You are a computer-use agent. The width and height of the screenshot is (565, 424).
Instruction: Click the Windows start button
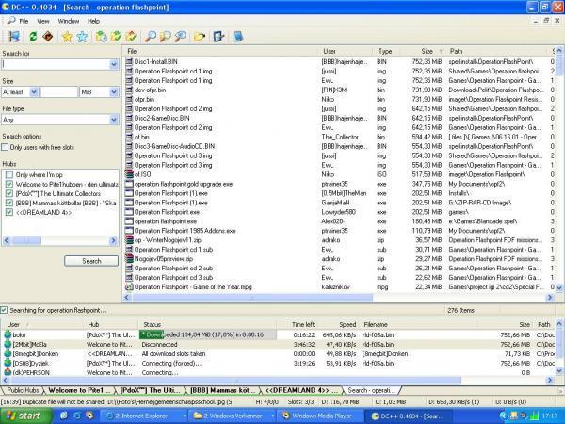click(26, 416)
